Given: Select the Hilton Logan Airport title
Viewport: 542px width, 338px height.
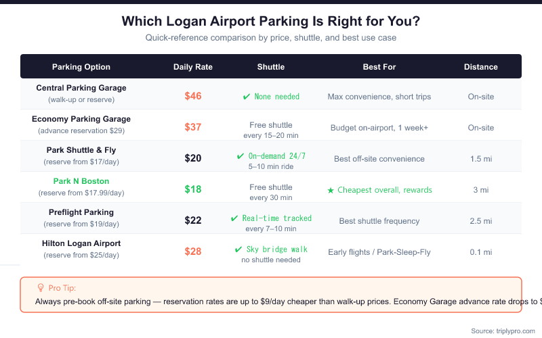Looking at the screenshot, I should pyautogui.click(x=81, y=243).
